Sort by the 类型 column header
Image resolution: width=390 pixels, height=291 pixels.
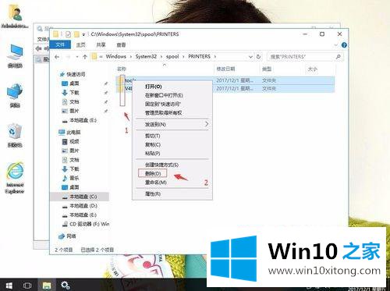point(267,69)
